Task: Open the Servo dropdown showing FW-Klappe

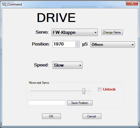Action: [75, 32]
